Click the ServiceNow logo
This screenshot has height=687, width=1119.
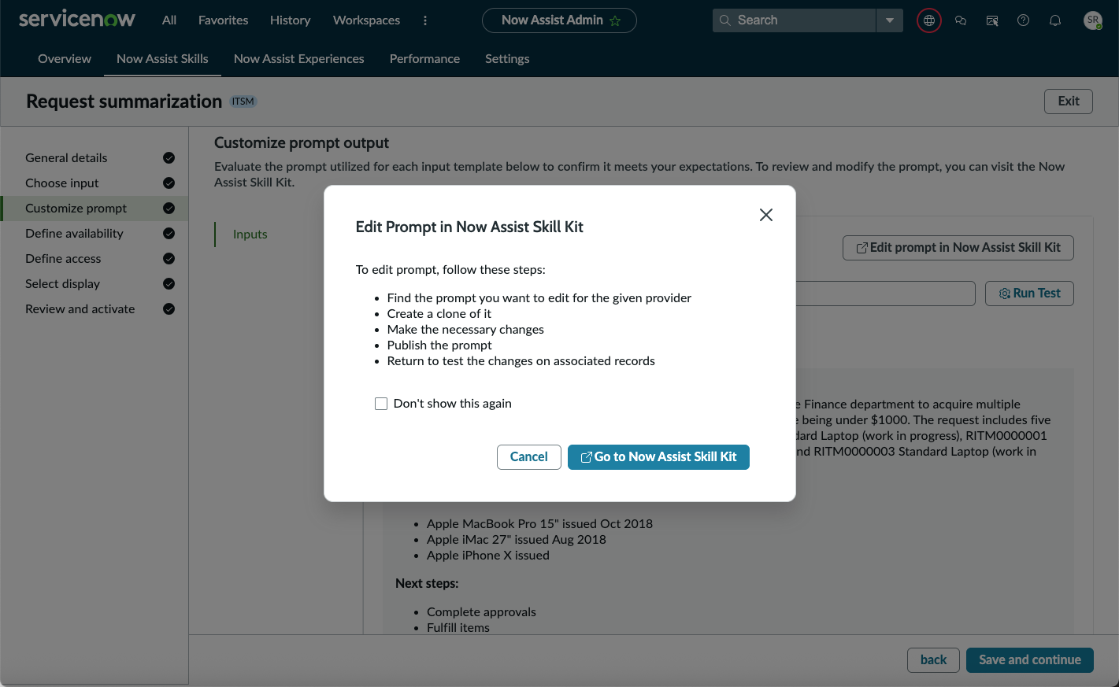[x=77, y=19]
